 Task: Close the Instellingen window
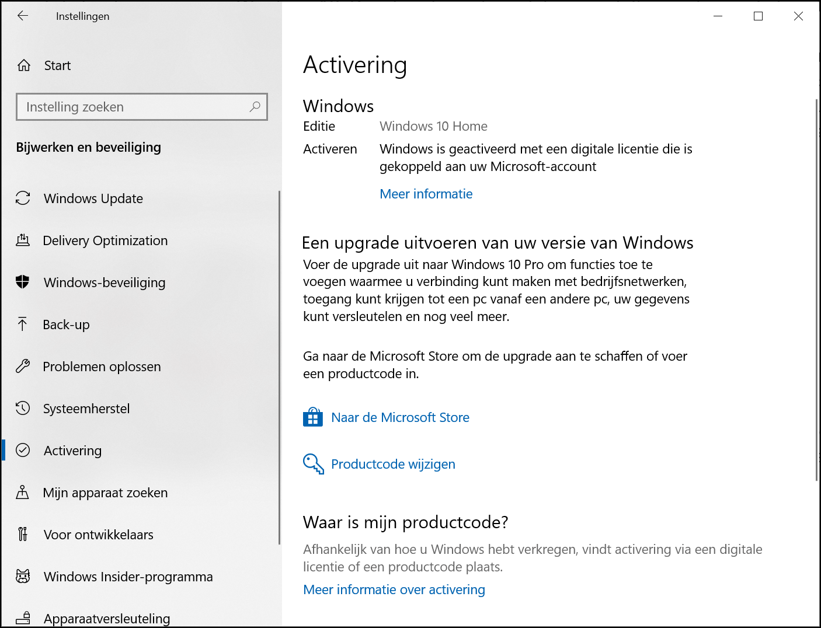(x=798, y=16)
